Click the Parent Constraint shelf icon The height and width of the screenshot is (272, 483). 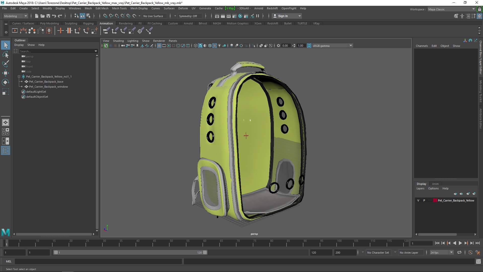tap(106, 31)
